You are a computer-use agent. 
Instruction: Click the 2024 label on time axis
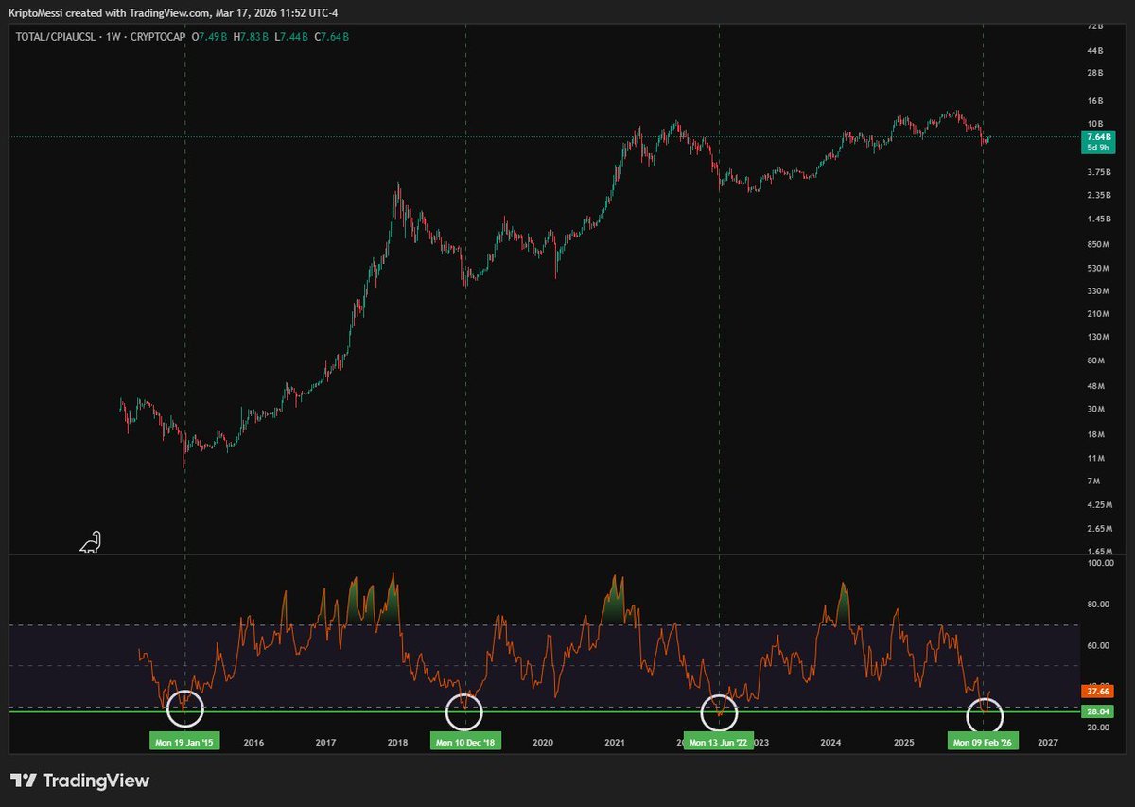coord(831,743)
